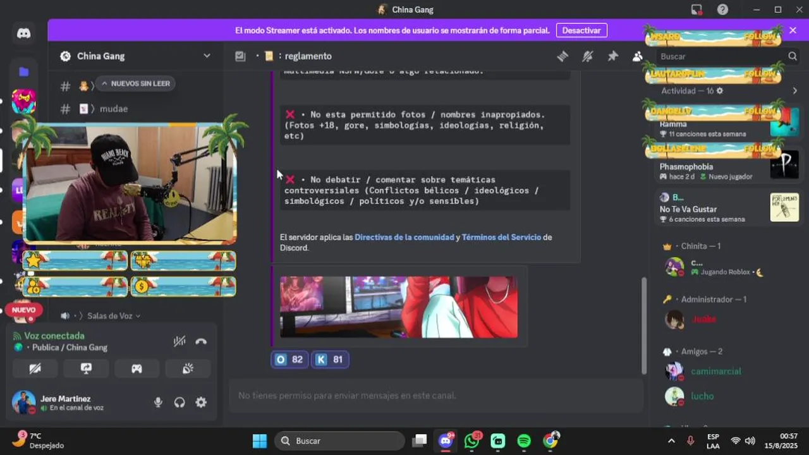Open Discord from the taskbar
The height and width of the screenshot is (455, 809).
[x=446, y=441]
